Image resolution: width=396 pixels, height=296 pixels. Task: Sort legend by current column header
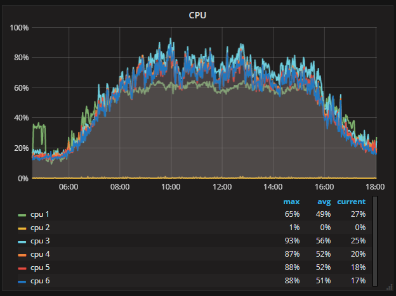tap(351, 202)
